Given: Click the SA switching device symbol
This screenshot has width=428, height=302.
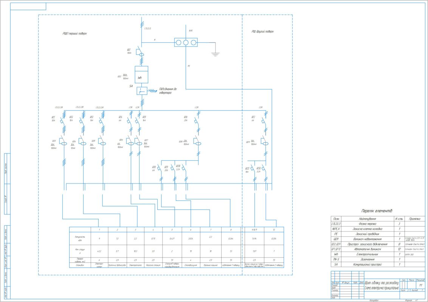Looking at the screenshot, I should click(x=141, y=91).
